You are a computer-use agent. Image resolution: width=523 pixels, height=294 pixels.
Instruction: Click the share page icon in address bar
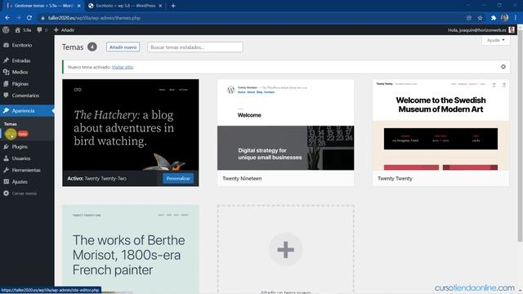coord(468,18)
